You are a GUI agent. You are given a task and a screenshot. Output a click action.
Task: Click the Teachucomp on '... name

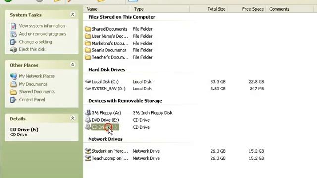[x=110, y=158]
